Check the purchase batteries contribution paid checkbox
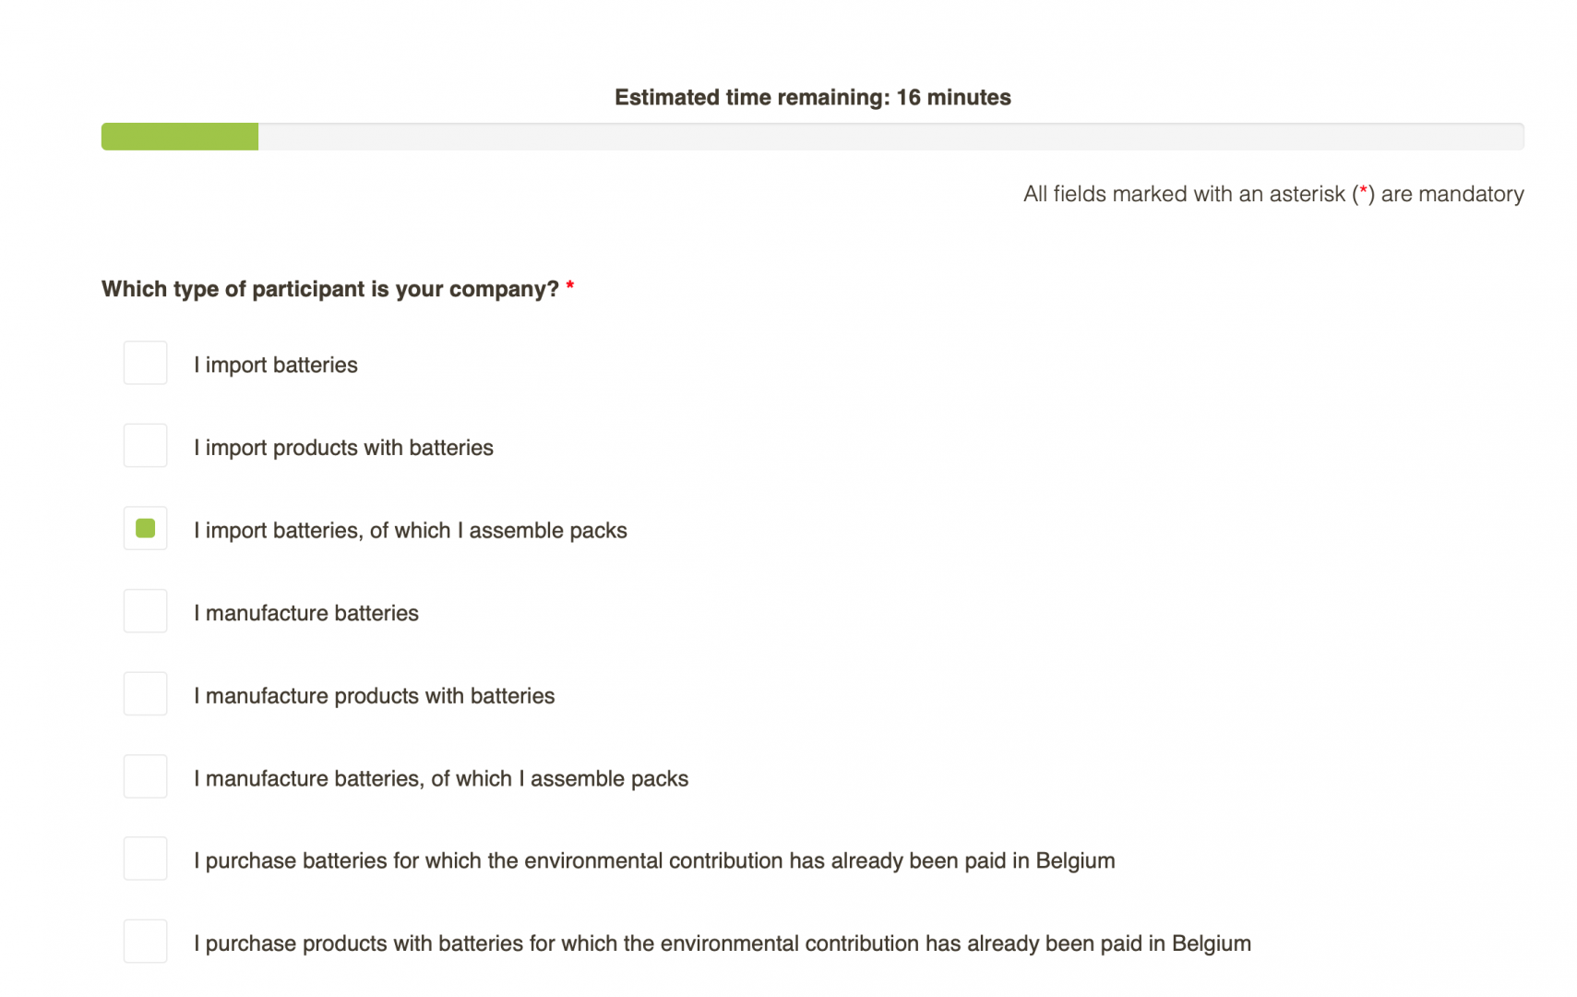Viewport: 1577px width, 997px height. [145, 859]
